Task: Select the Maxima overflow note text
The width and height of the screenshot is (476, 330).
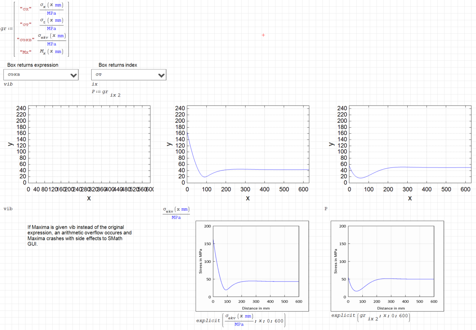Action: [80, 235]
